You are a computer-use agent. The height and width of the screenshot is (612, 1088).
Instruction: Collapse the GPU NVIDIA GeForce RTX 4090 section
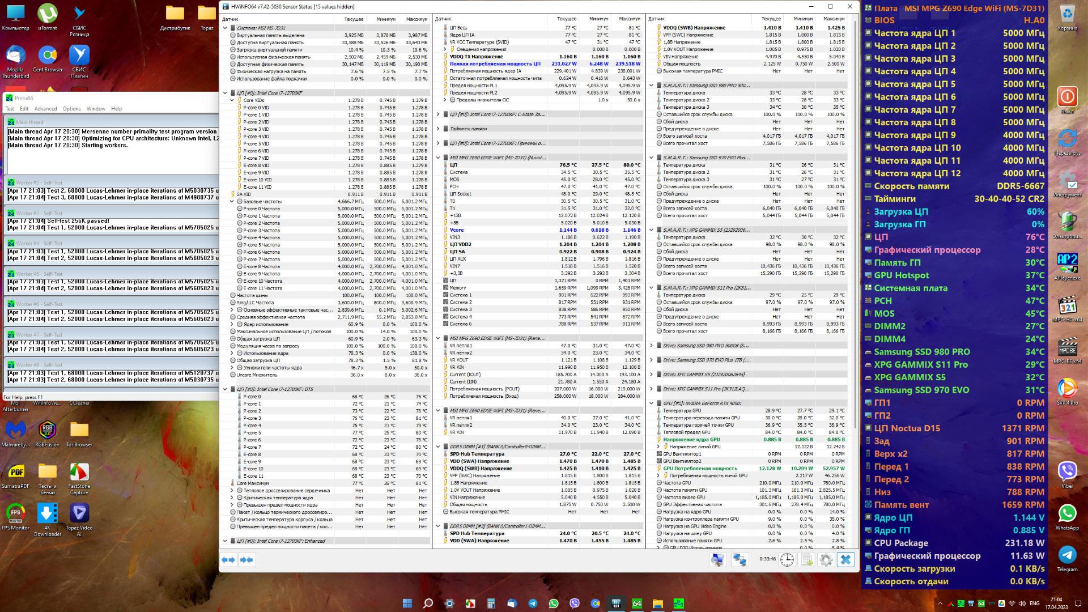(651, 403)
